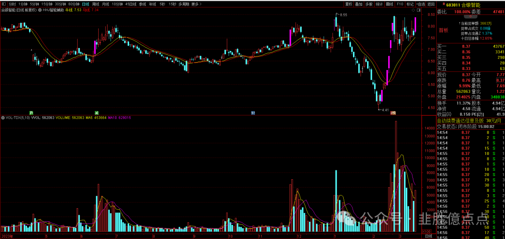This screenshot has height=239, width=505.
Task: Select the 10分钟 period
Action: click(117, 5)
